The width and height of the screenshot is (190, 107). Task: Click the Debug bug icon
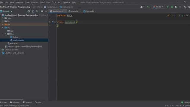pyautogui.click(x=172, y=7)
